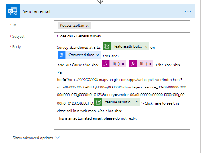The image size is (201, 153).
Task: Click the second fx expression icon
Action: click(x=133, y=64)
